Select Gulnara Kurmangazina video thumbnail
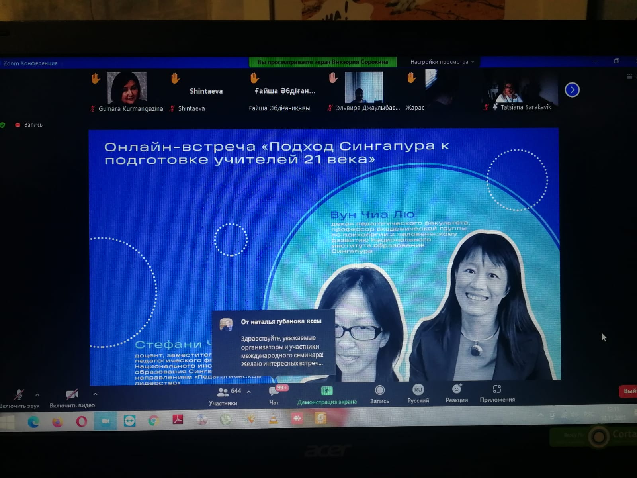 click(x=127, y=88)
